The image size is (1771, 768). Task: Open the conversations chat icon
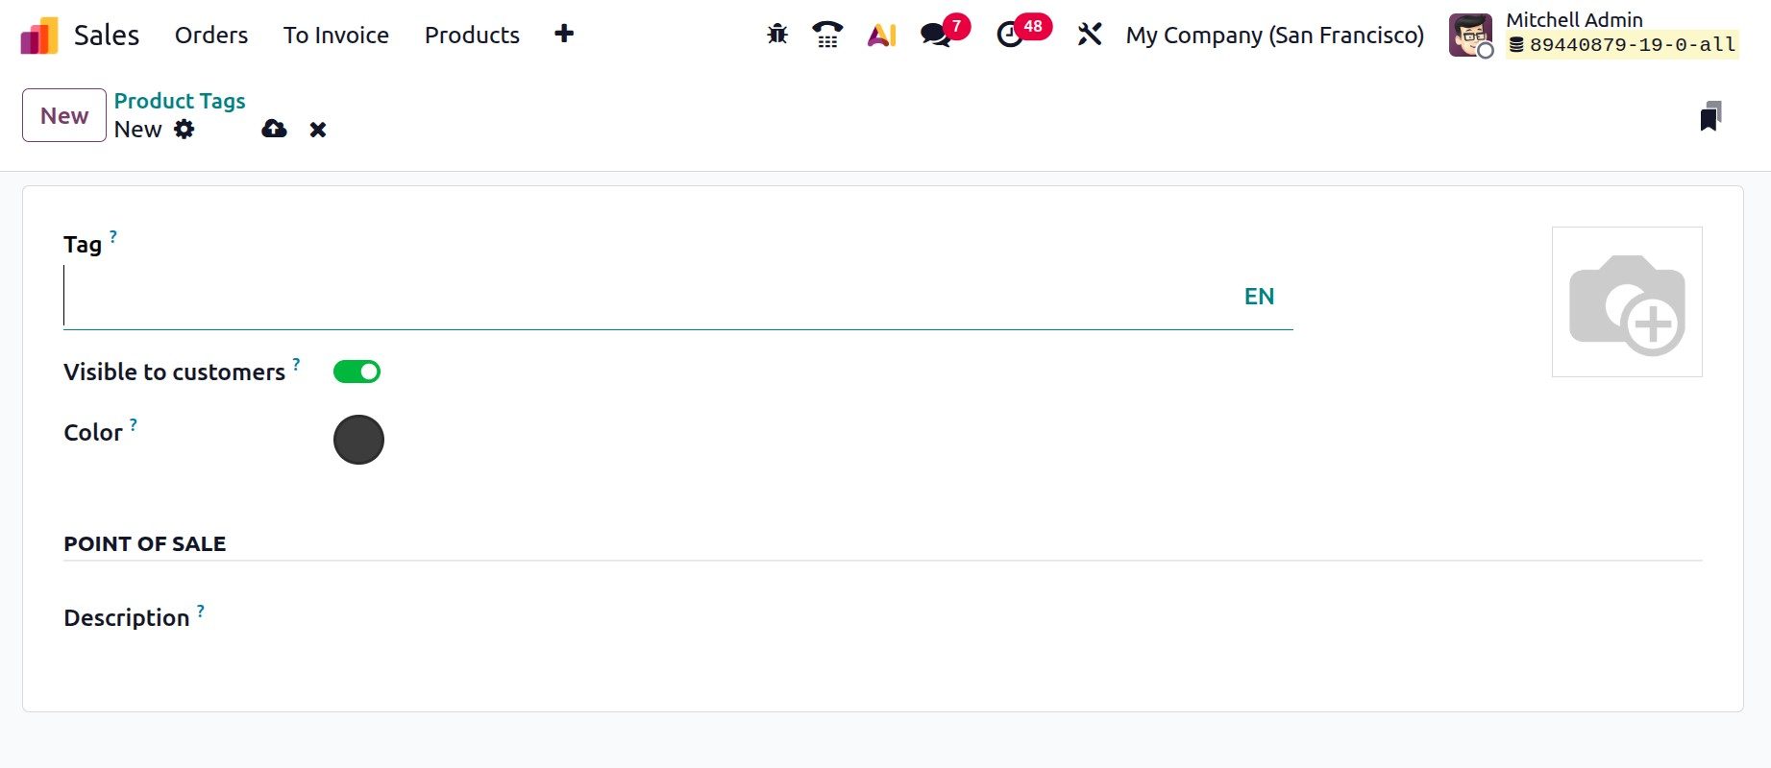pyautogui.click(x=935, y=36)
